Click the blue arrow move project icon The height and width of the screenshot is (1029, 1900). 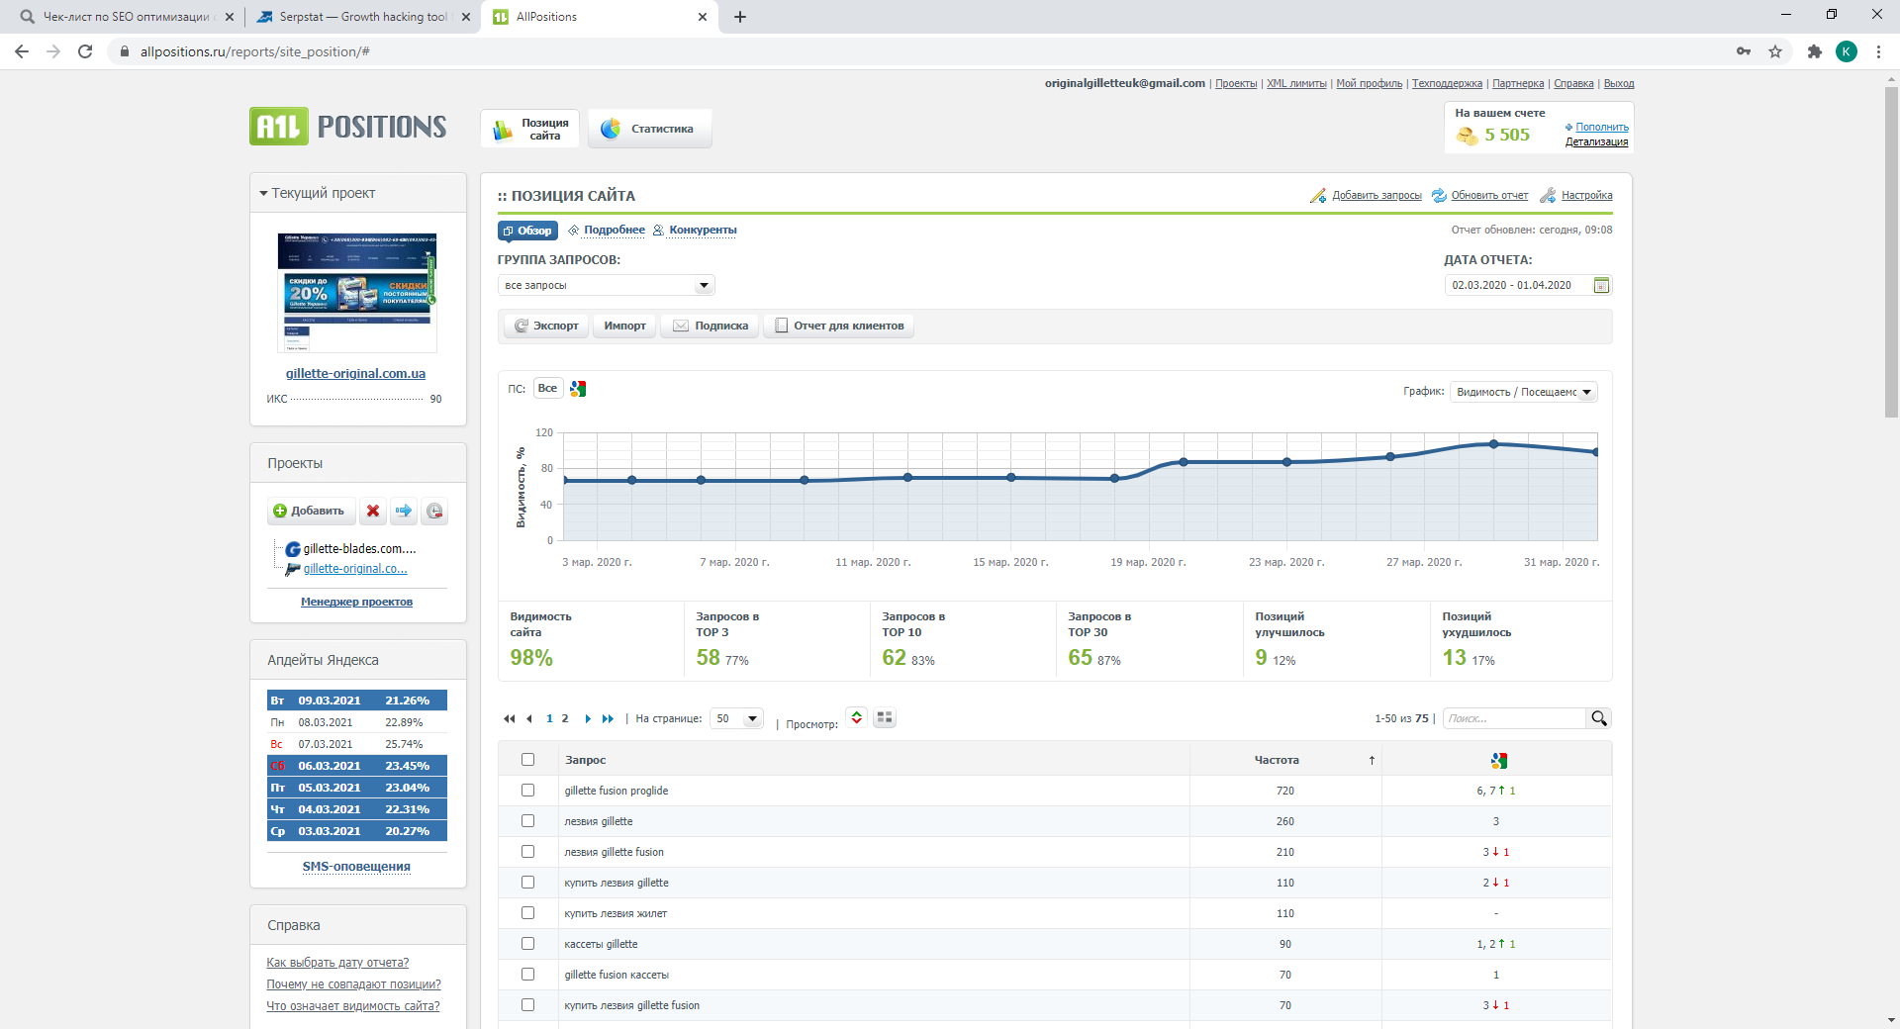click(x=404, y=511)
